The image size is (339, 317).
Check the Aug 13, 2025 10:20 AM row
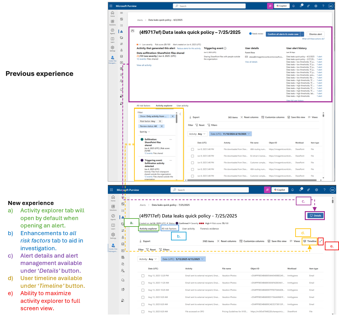pos(143,290)
